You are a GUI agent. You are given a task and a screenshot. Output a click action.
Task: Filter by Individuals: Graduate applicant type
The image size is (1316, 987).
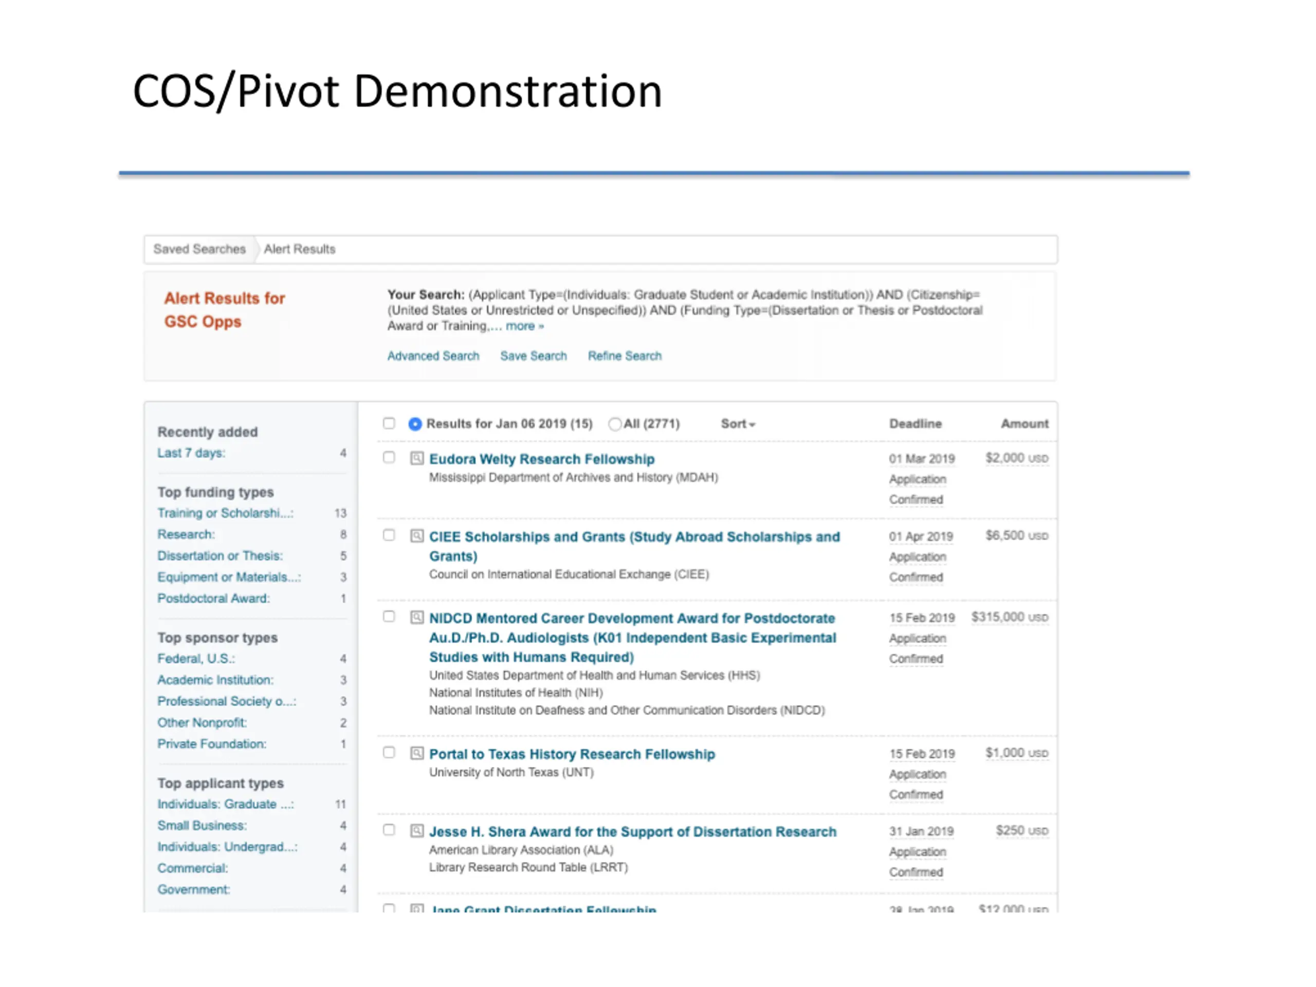pyautogui.click(x=226, y=805)
